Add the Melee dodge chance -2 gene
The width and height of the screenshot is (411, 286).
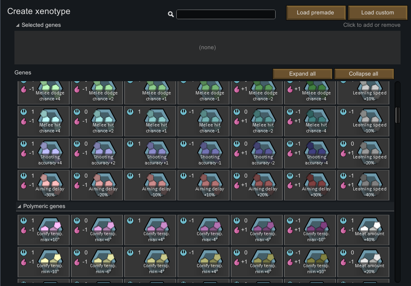(x=257, y=93)
